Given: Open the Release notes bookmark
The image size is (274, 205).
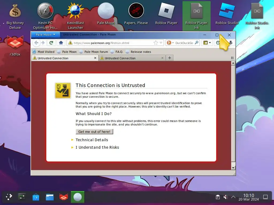Looking at the screenshot, I should [138, 52].
